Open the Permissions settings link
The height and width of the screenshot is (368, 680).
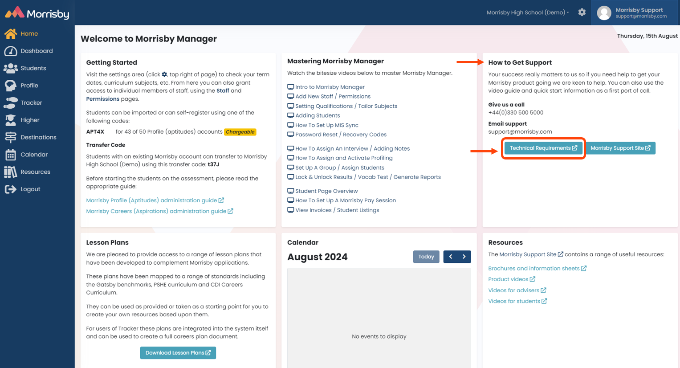[x=103, y=99]
